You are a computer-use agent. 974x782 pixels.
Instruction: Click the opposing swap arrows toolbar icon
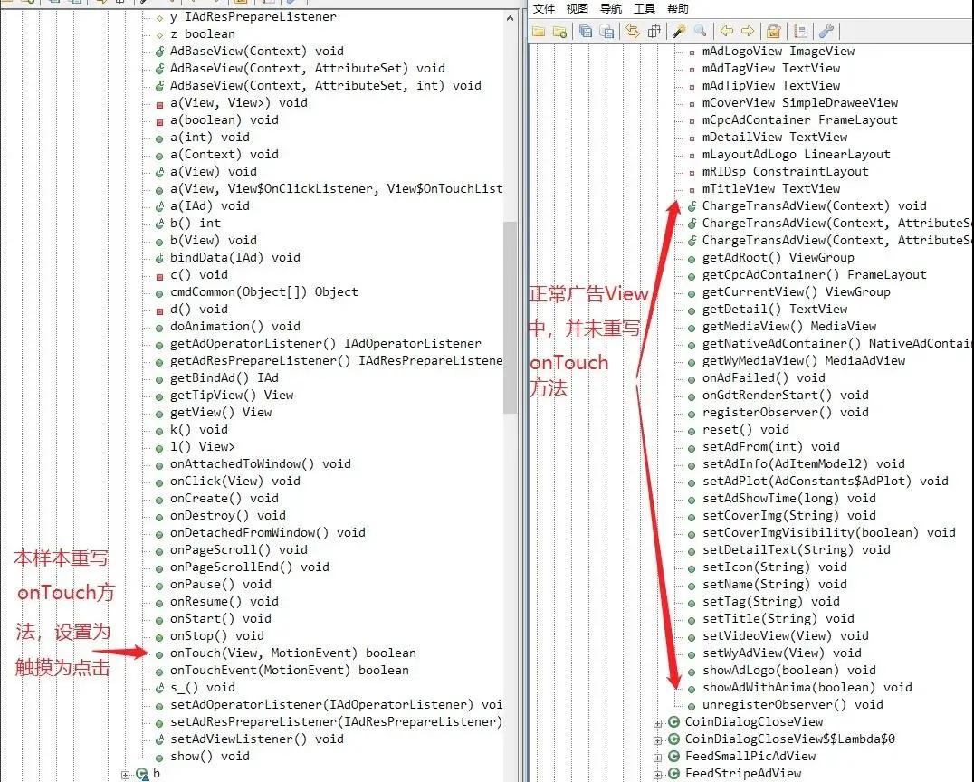tap(633, 31)
